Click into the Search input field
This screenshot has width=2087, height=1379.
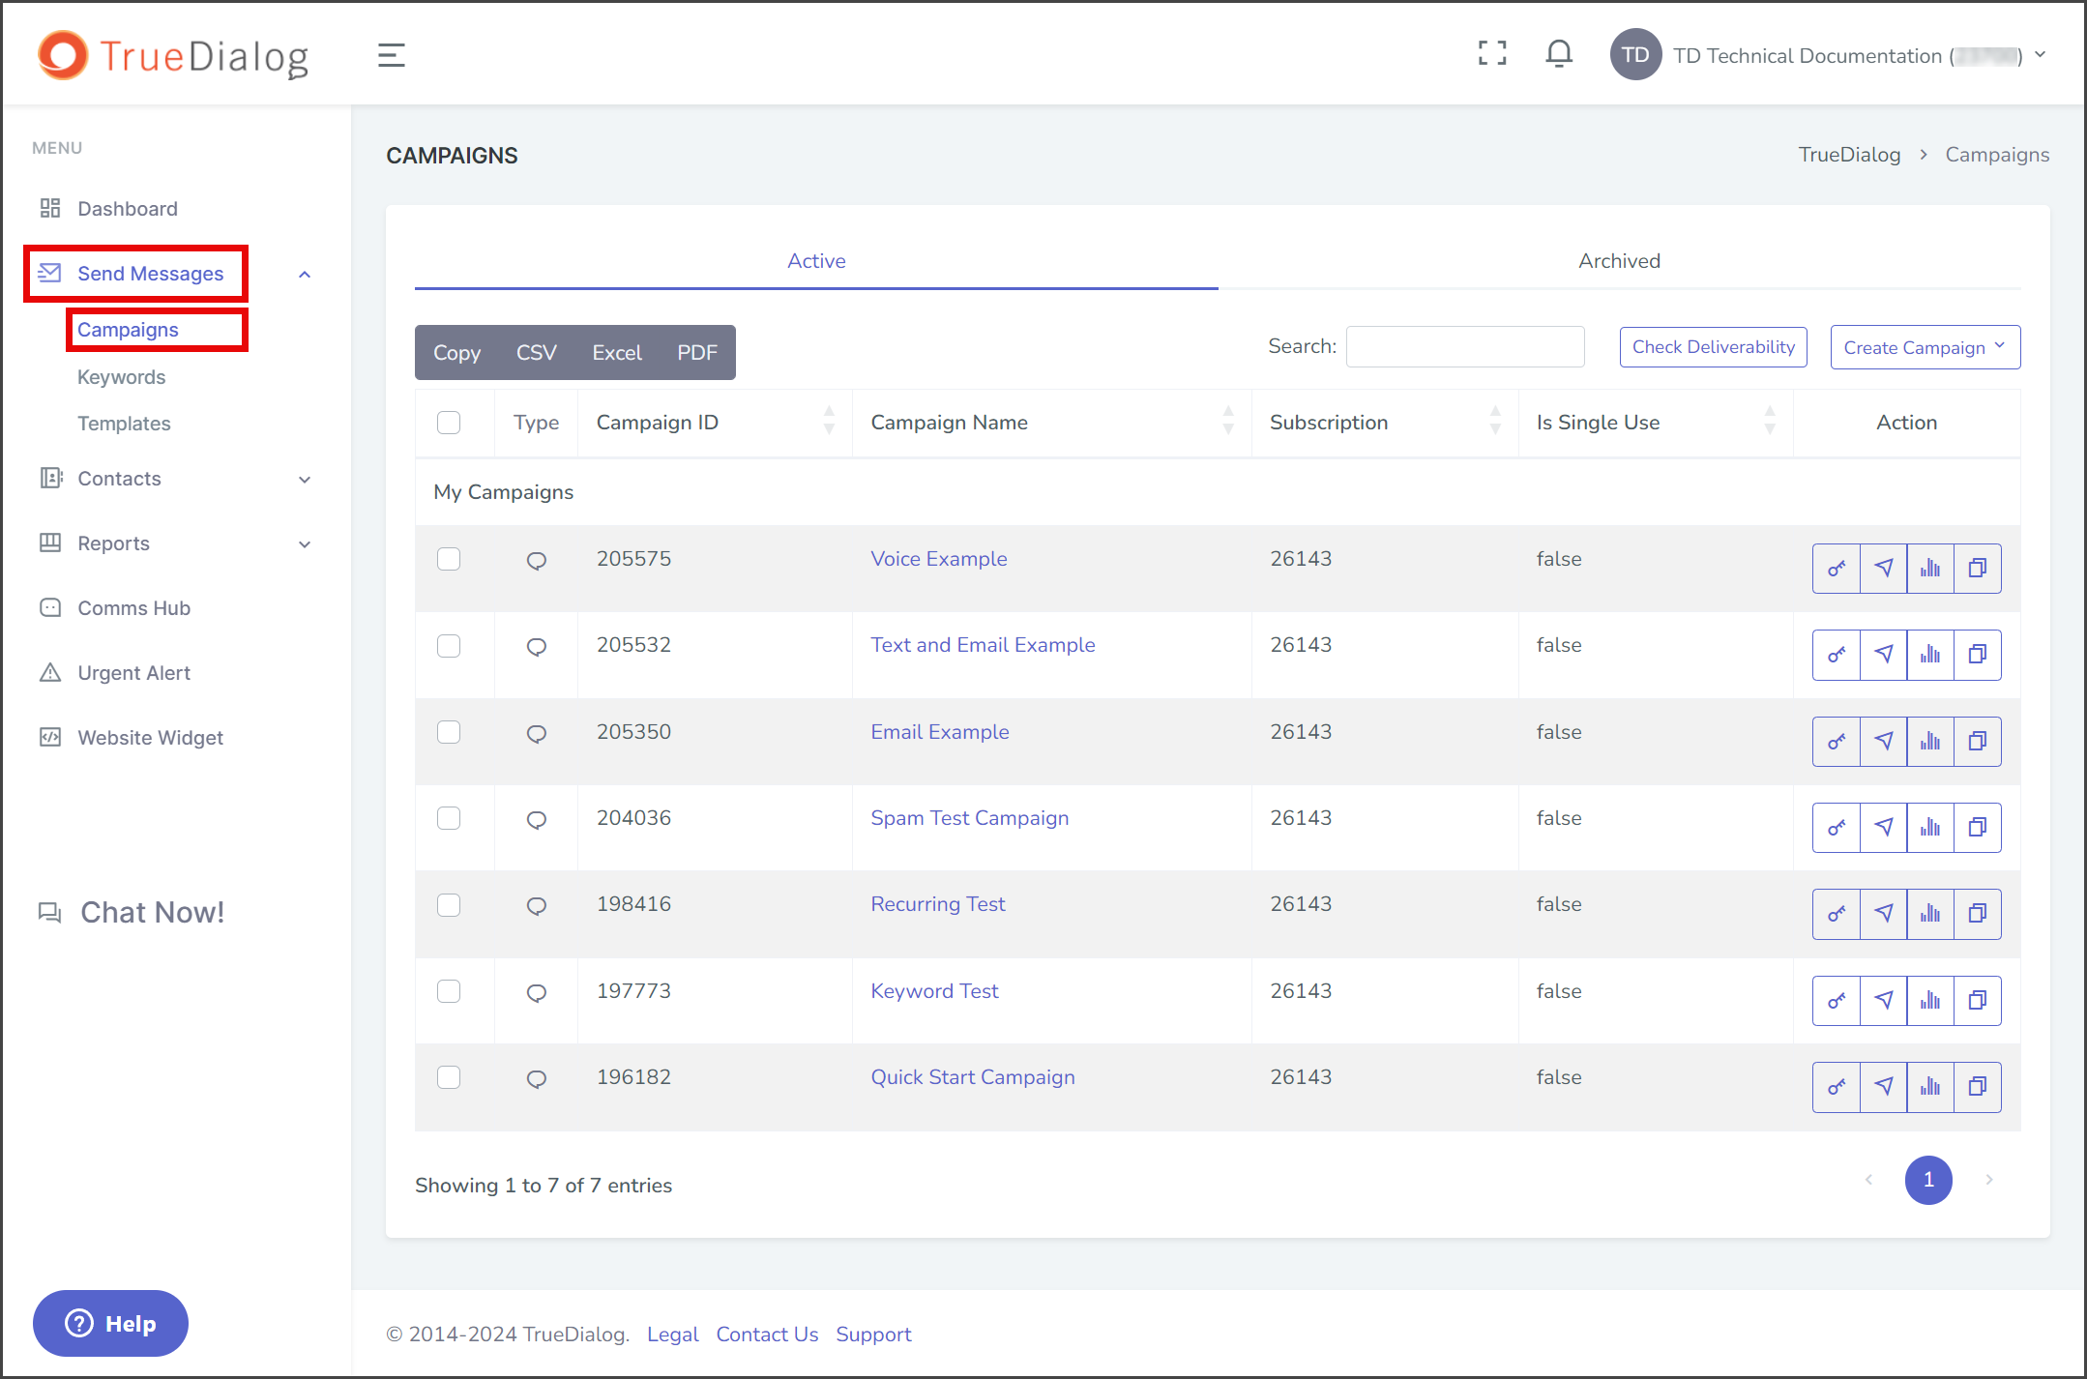tap(1464, 346)
